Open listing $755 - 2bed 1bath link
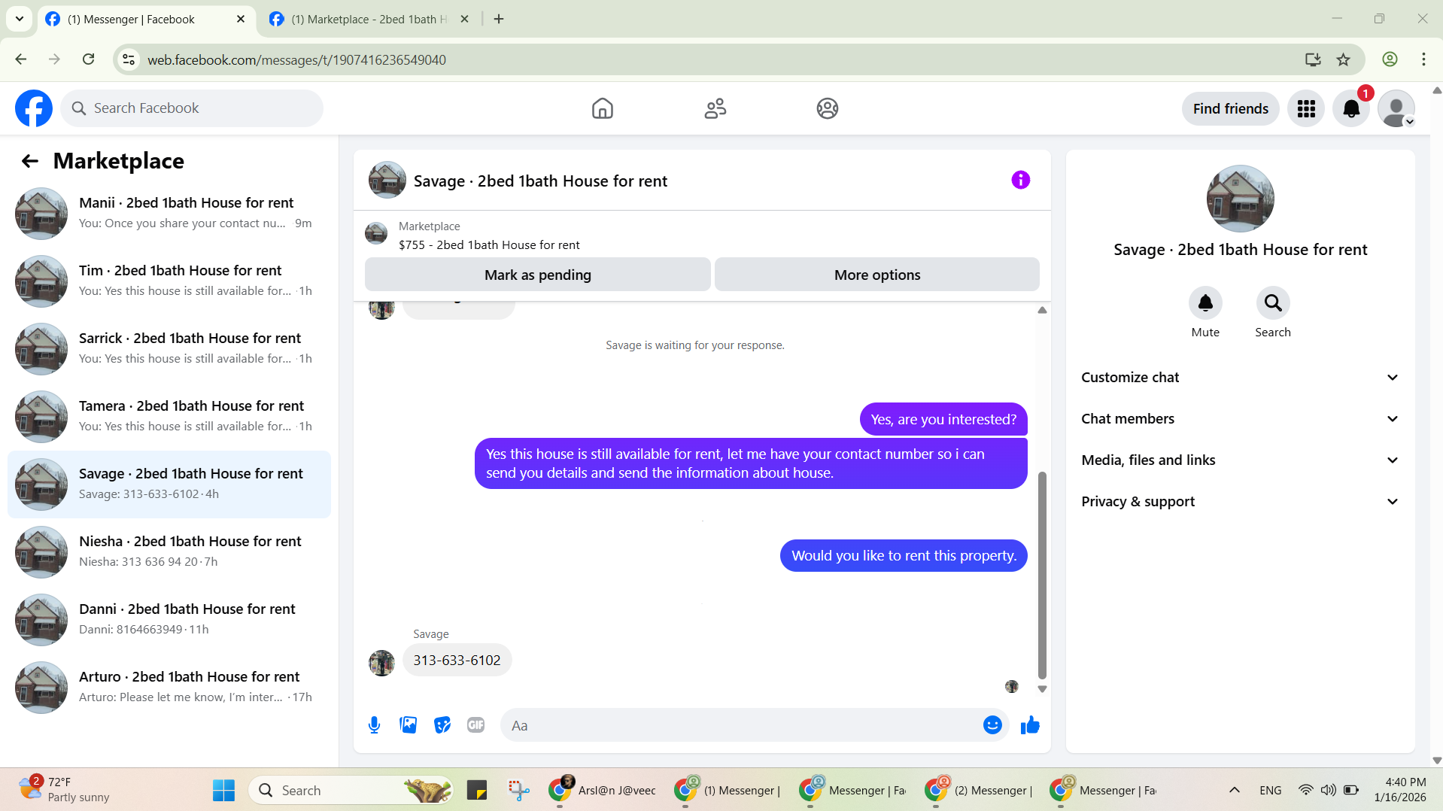This screenshot has height=811, width=1443. coord(489,245)
